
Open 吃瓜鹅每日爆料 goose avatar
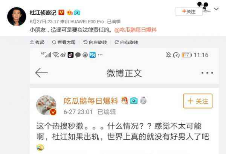[46, 105]
